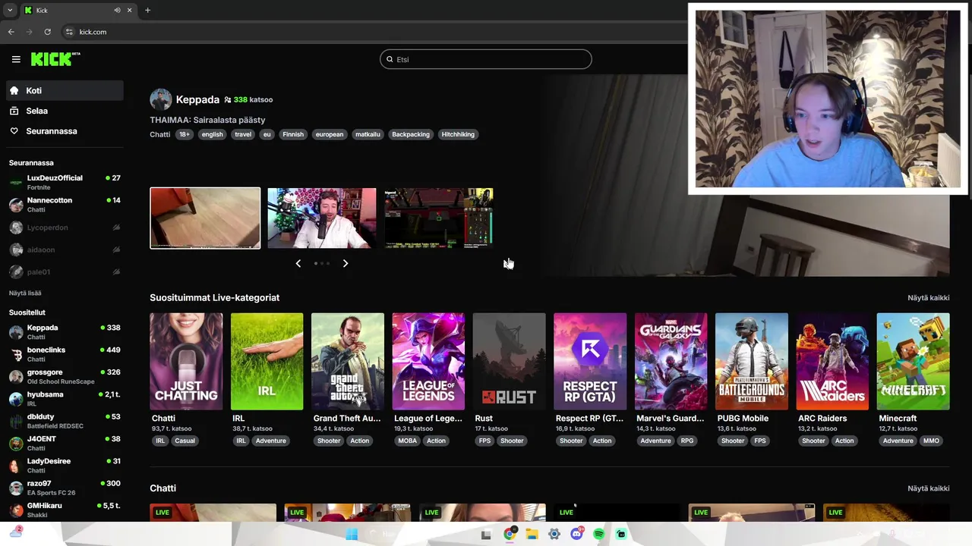Open the IRL category cover
972x546 pixels.
(267, 362)
